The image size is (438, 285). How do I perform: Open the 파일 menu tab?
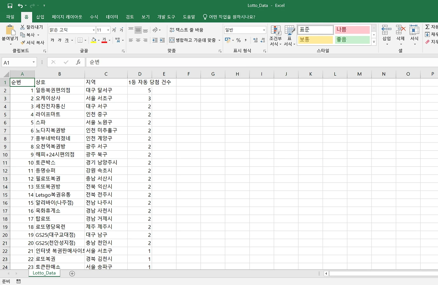coord(10,17)
